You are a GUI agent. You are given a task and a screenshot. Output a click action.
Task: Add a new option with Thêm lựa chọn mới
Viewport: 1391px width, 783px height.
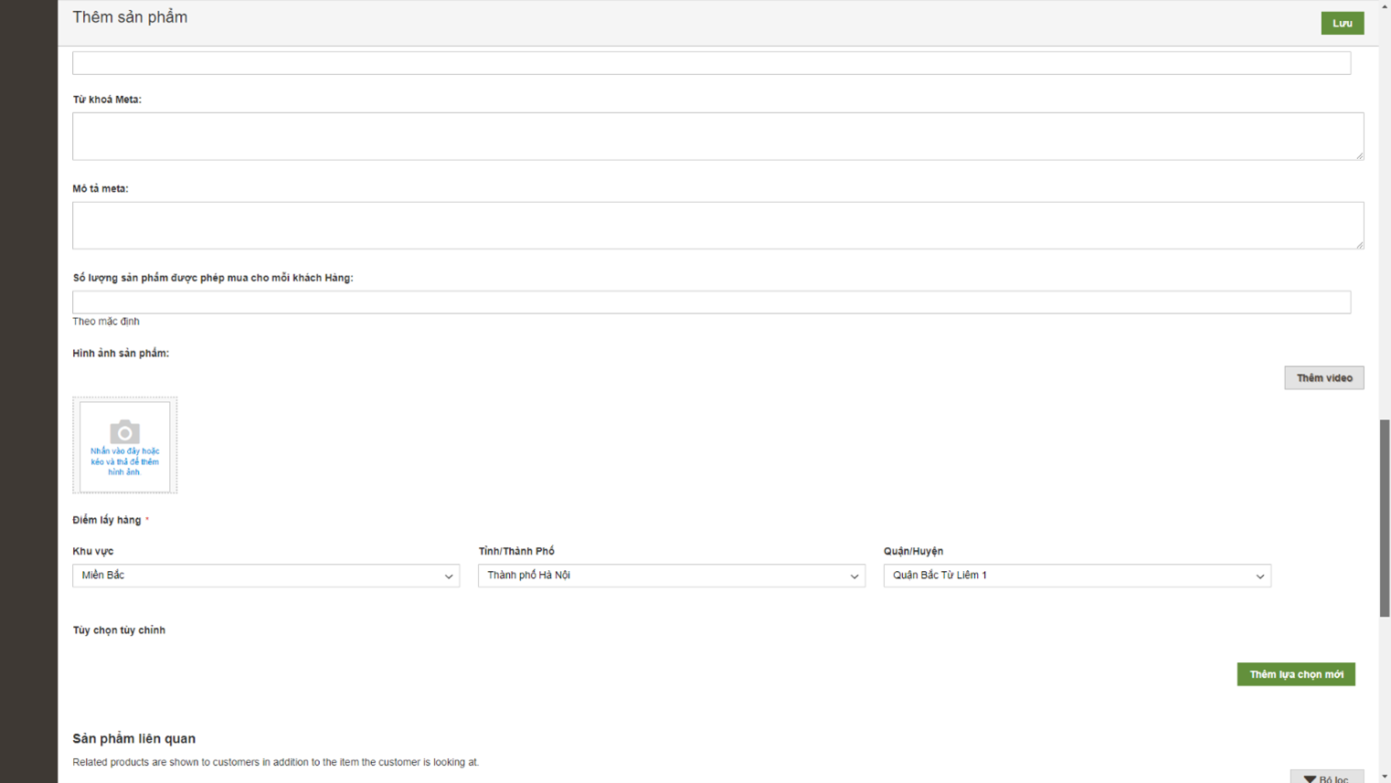coord(1295,674)
